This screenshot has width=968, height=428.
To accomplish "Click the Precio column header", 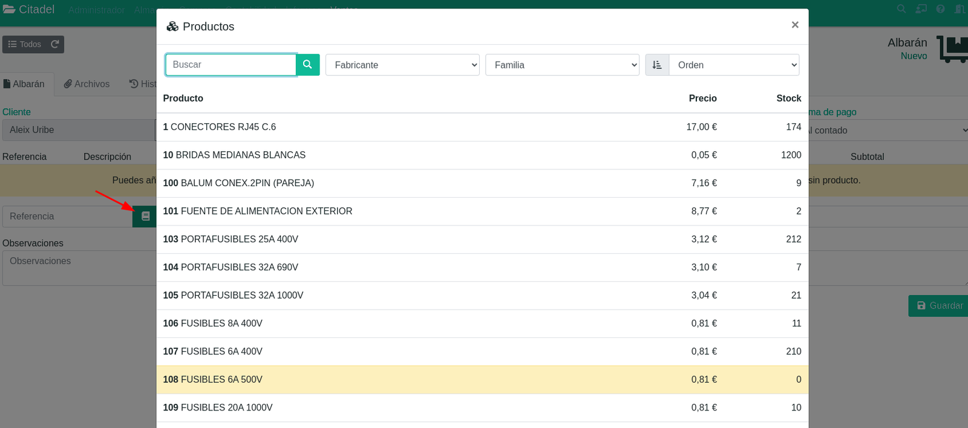I will coord(702,98).
